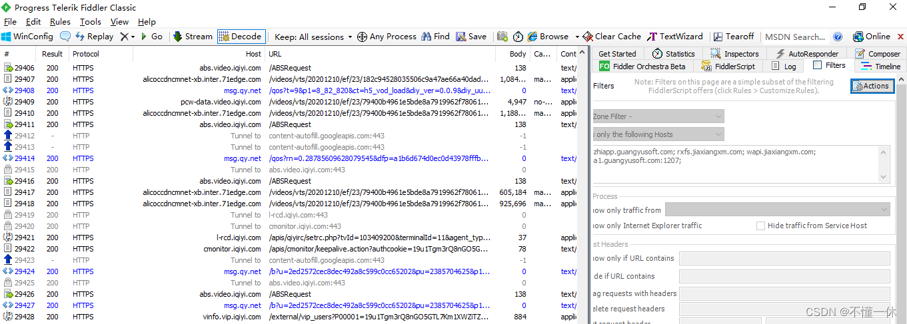Open the Help menu

[147, 21]
